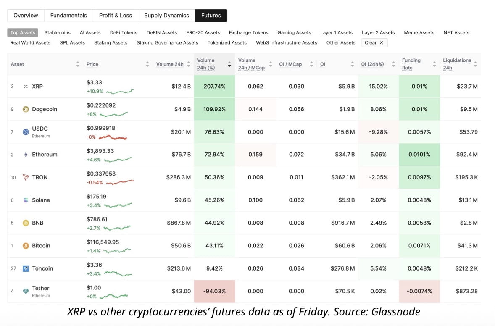Click the XRP coin icon
This screenshot has width=495, height=326.
[26, 87]
